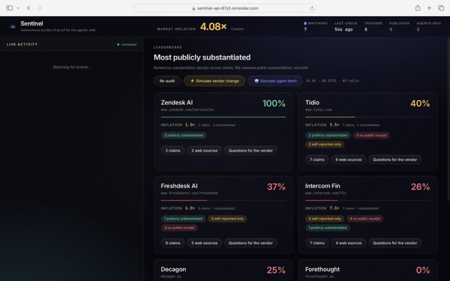Click Simulate agent fetch button
This screenshot has height=281, width=450.
coord(275,81)
